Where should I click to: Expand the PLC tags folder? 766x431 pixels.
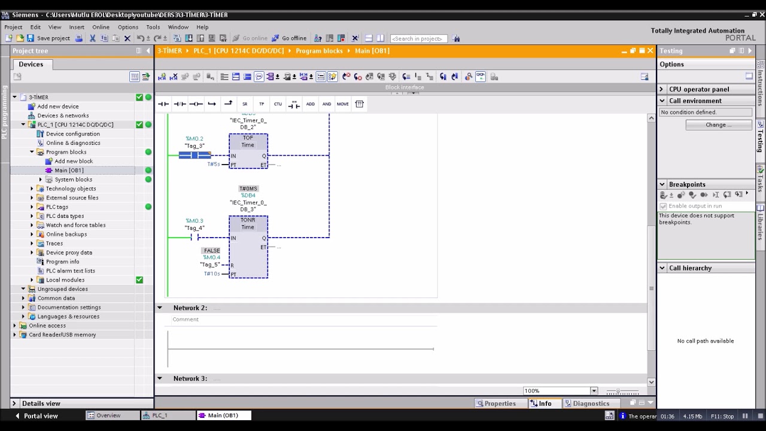32,207
